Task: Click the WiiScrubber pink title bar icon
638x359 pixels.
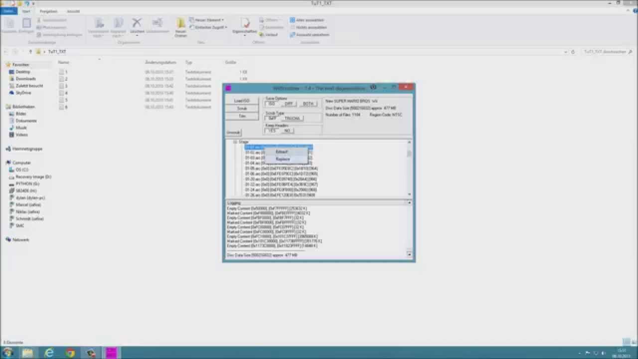Action: (x=228, y=88)
